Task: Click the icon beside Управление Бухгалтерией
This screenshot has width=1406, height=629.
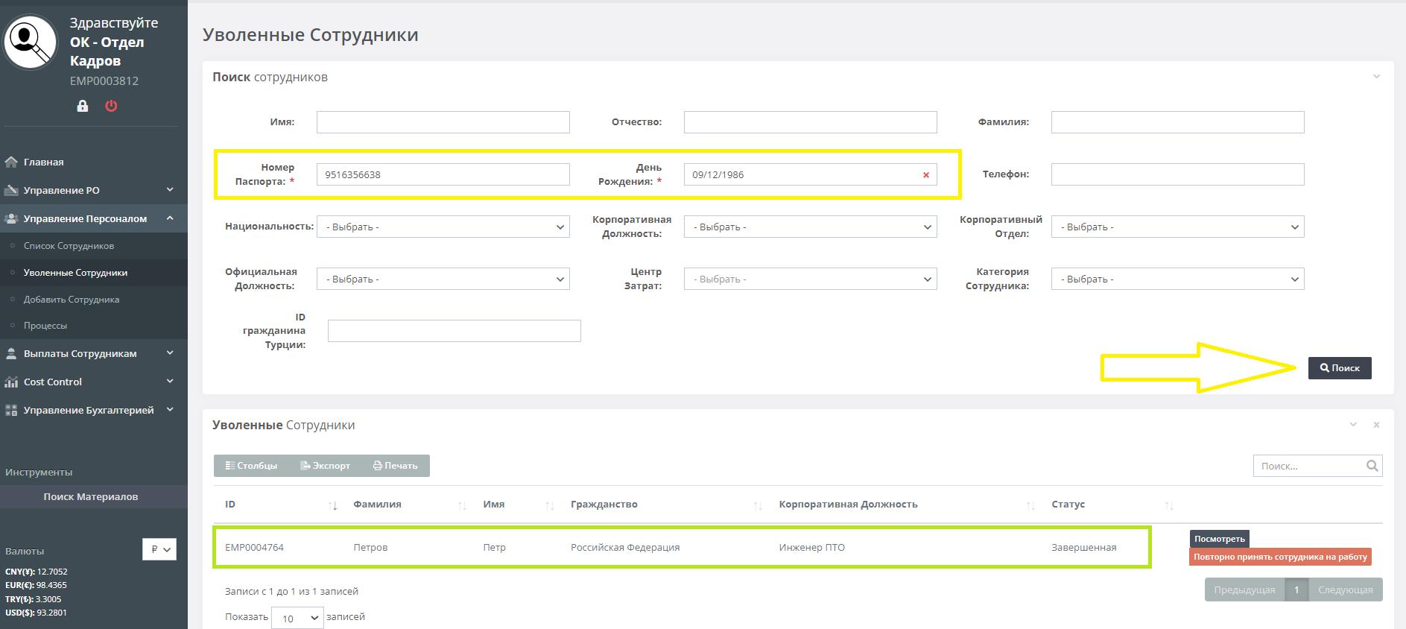Action: (11, 410)
